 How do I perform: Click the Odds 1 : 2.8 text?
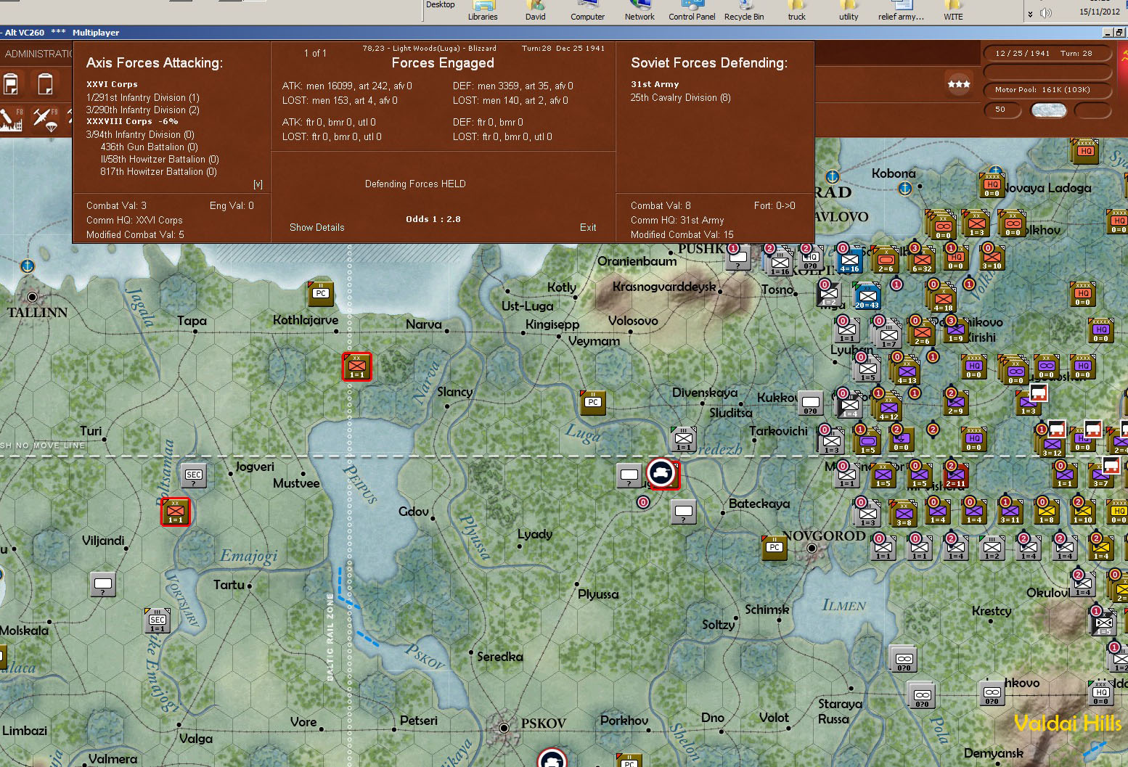tap(433, 219)
